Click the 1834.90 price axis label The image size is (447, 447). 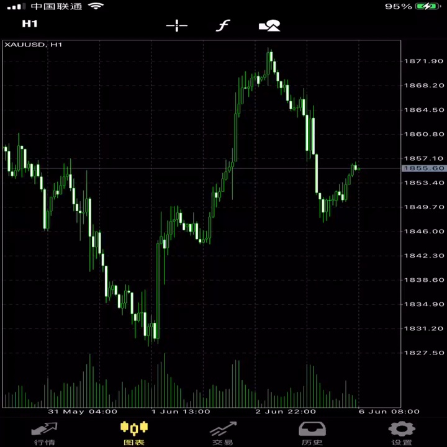(423, 304)
